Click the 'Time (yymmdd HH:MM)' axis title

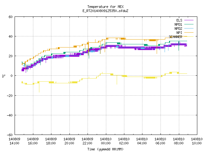click(105, 149)
